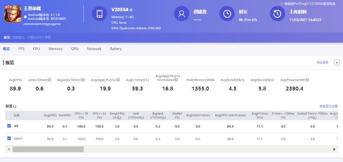Click the Android robot icon beside version name

tap(25, 17)
